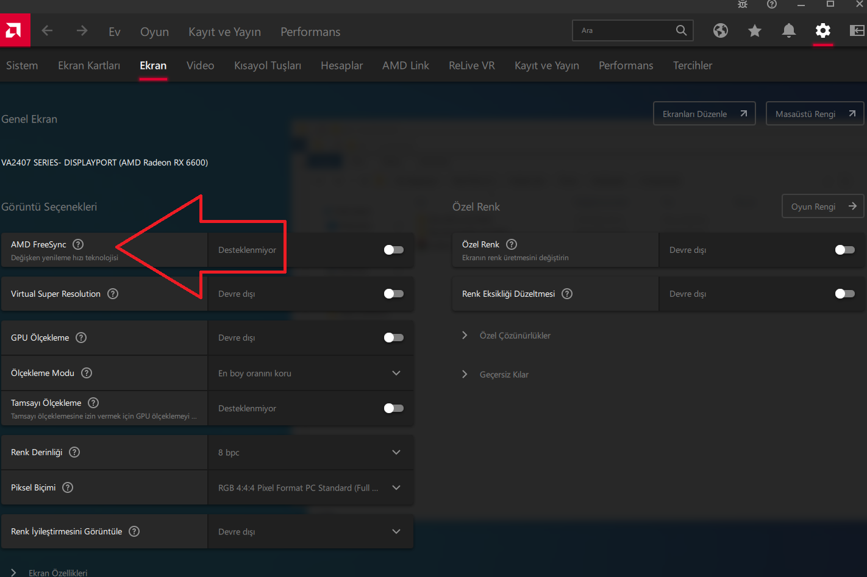
Task: Show help for Renk Eksikliği Düzeltmesi
Action: (567, 294)
